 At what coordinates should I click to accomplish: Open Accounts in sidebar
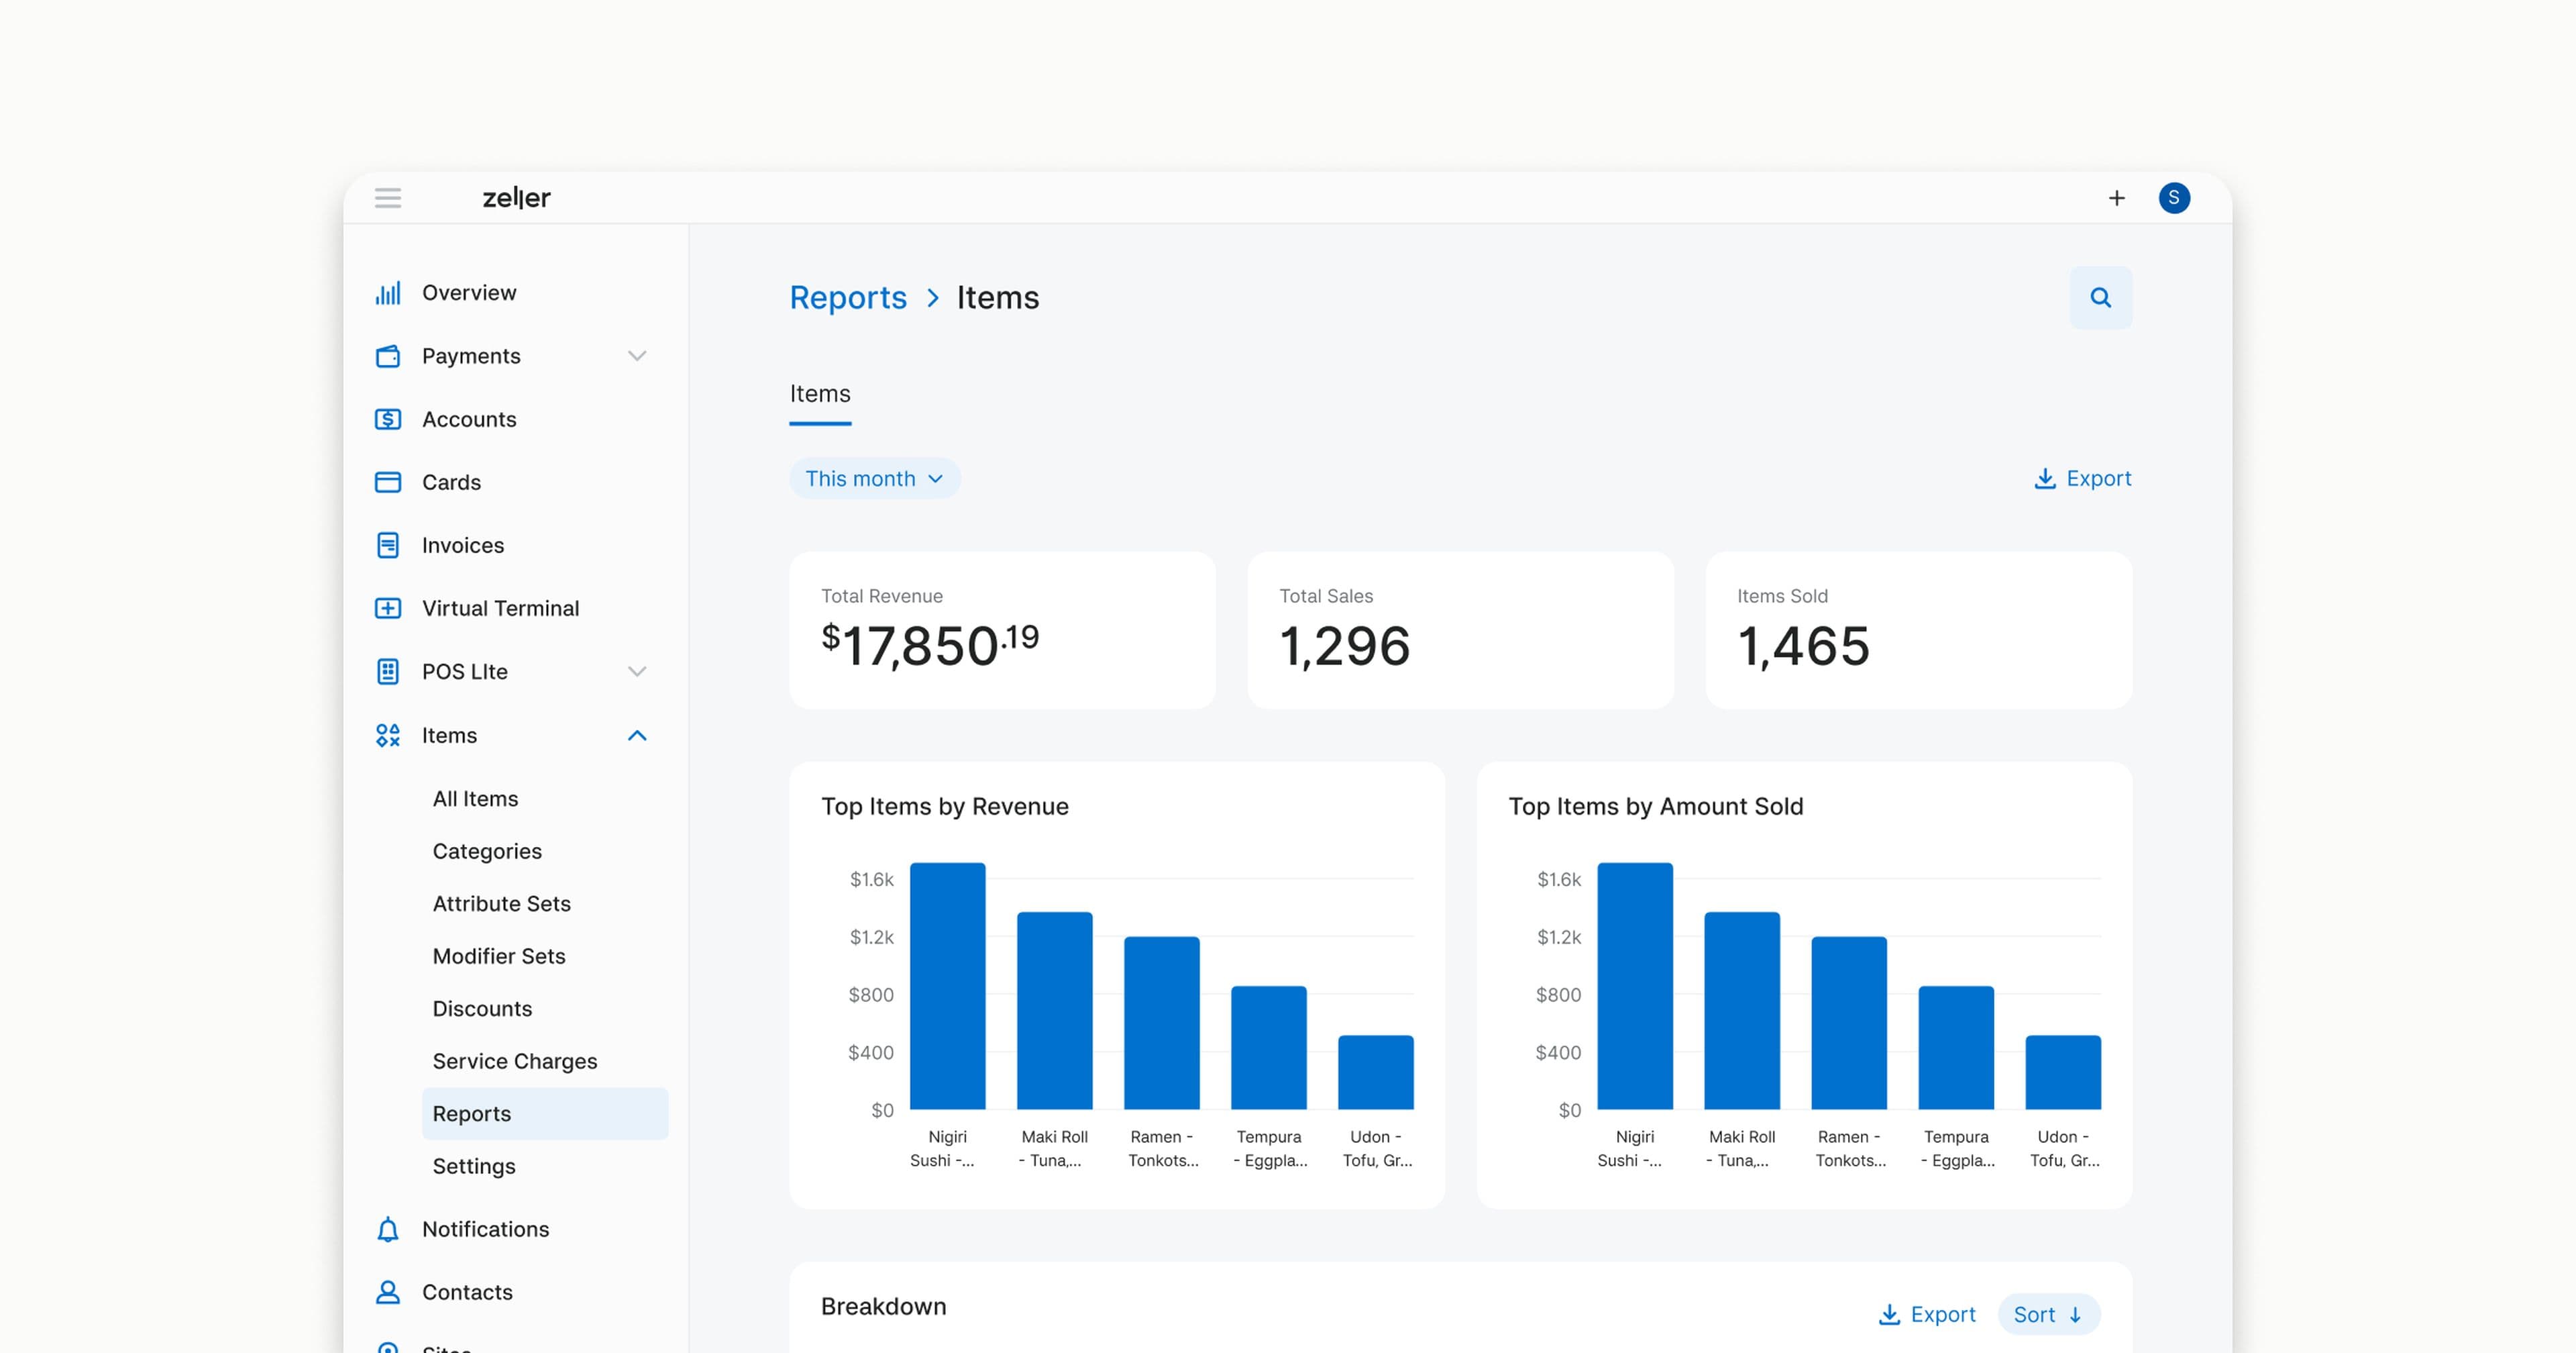click(x=469, y=419)
